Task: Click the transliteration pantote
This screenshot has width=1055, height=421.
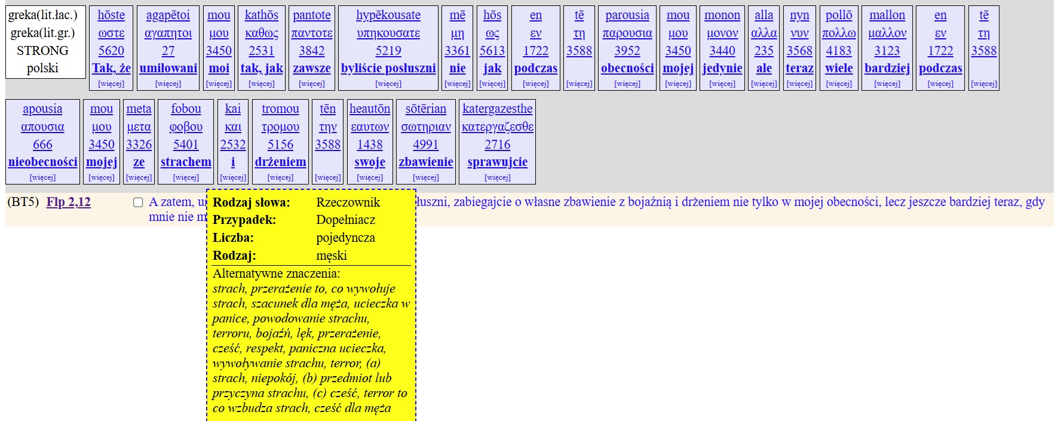Action: click(x=312, y=15)
